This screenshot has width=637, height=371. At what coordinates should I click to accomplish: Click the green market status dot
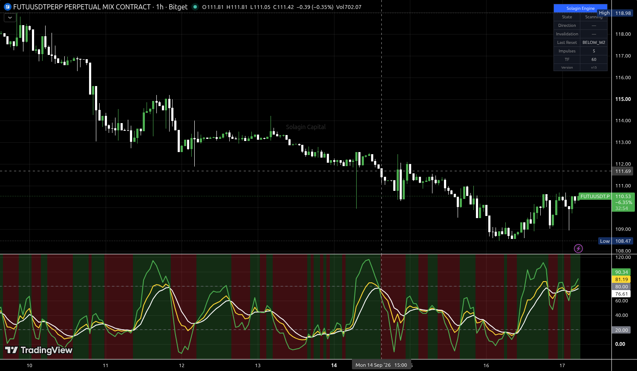195,7
